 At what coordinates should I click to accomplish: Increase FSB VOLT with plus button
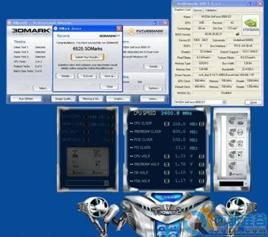point(202,181)
